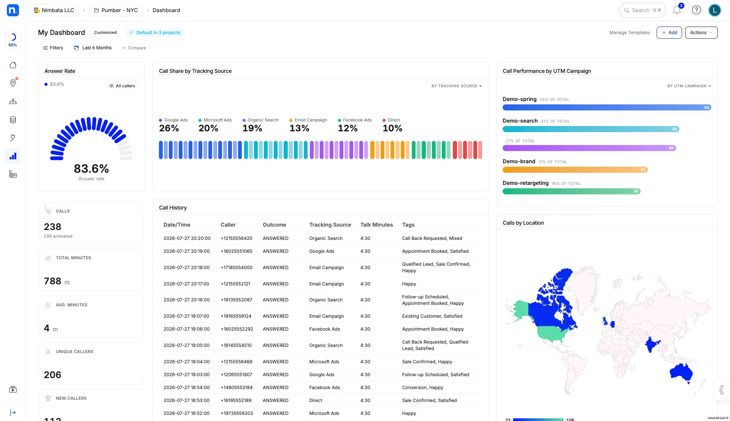Image resolution: width=730 pixels, height=421 pixels.
Task: Click Default in 3 projects badge
Action: click(155, 33)
